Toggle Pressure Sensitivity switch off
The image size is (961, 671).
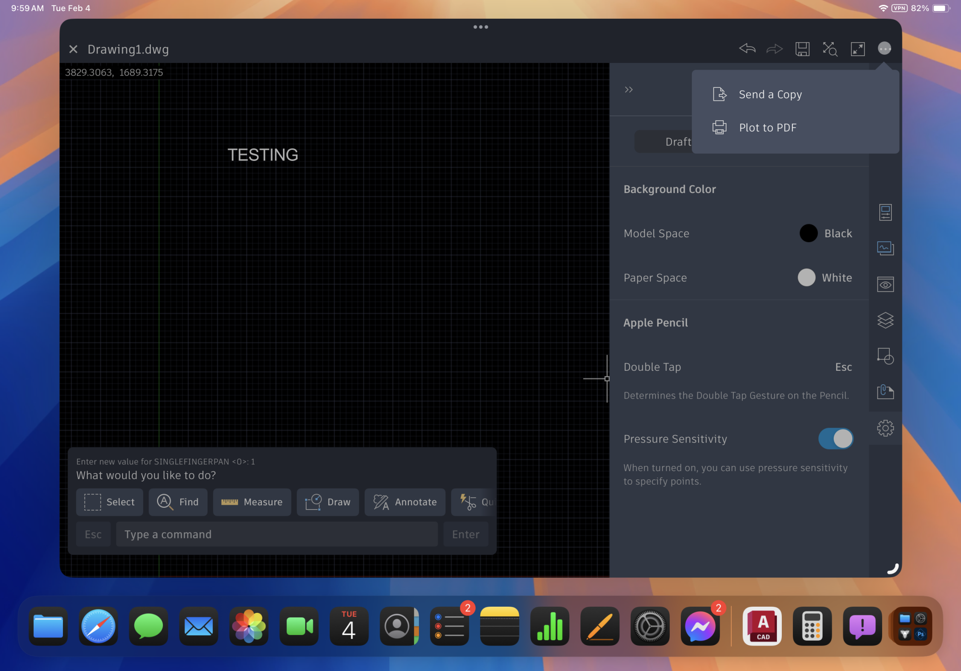836,439
